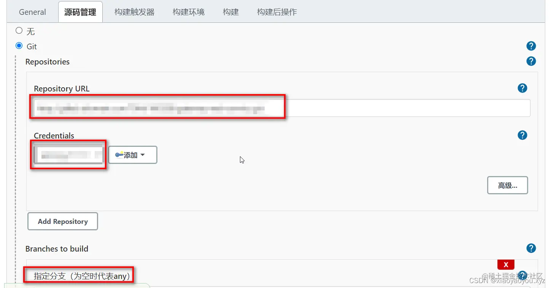Open help for Branches to build

tap(531, 248)
